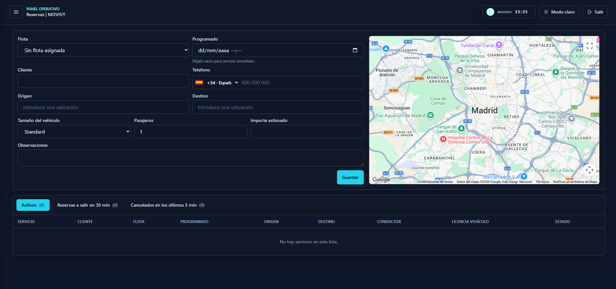Expand the Flota dropdown
616x289 pixels.
click(103, 50)
